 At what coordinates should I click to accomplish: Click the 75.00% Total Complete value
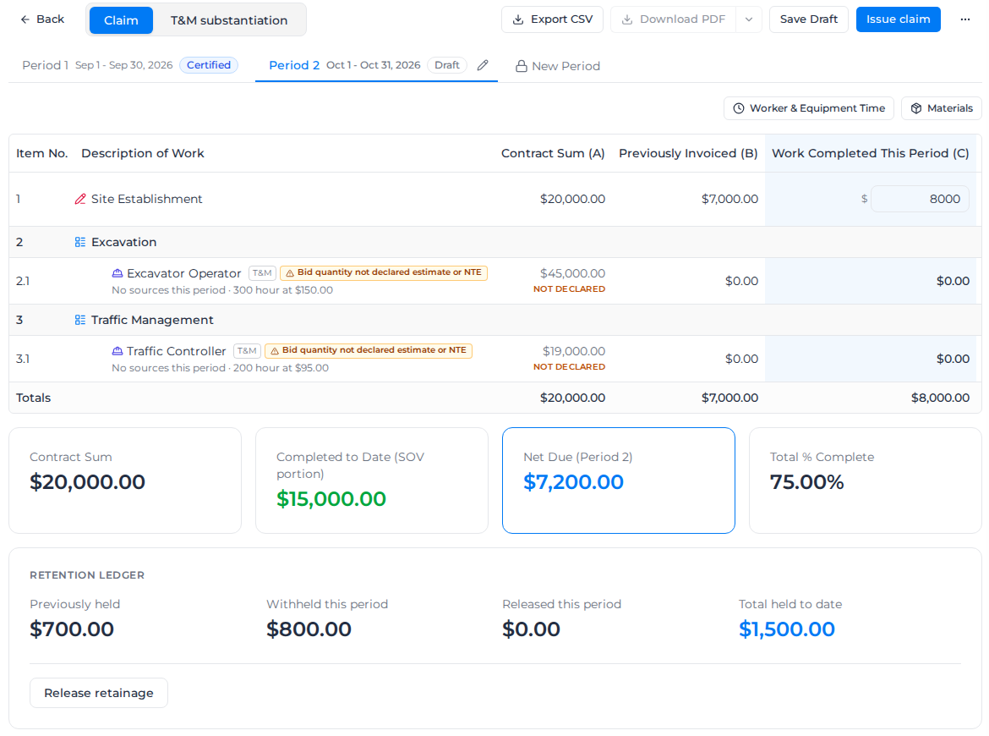(806, 482)
